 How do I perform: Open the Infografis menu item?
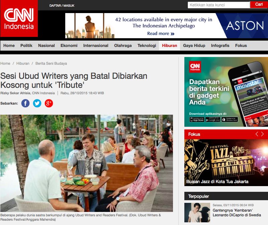click(220, 46)
